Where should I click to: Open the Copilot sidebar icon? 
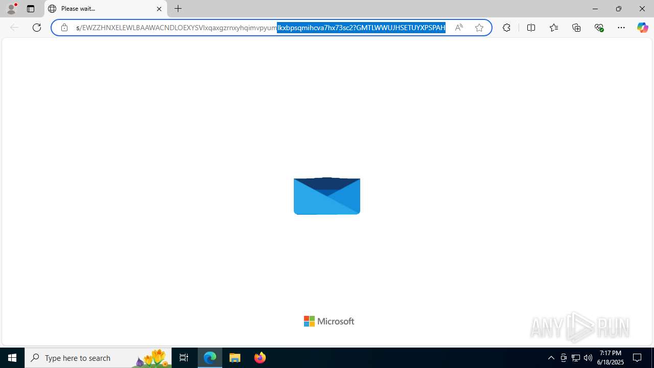[x=642, y=28]
